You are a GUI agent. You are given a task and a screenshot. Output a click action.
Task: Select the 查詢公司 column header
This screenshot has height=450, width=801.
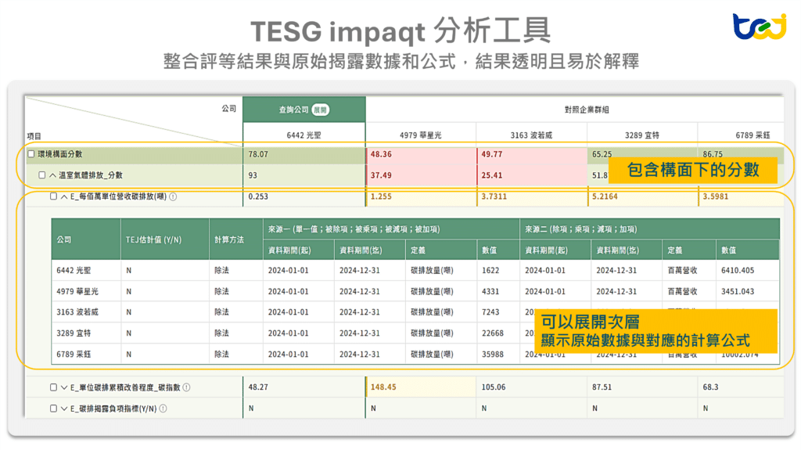[x=304, y=110]
